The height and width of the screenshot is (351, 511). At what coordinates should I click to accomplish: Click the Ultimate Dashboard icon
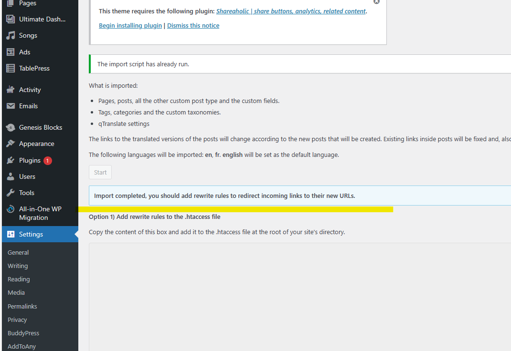pyautogui.click(x=11, y=19)
